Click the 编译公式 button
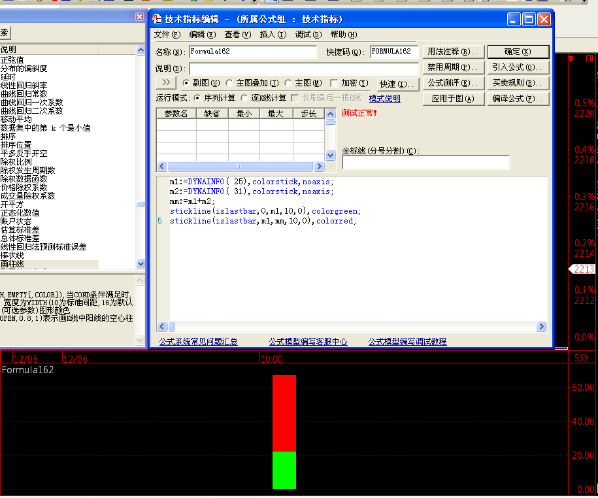The image size is (598, 498). (x=518, y=99)
